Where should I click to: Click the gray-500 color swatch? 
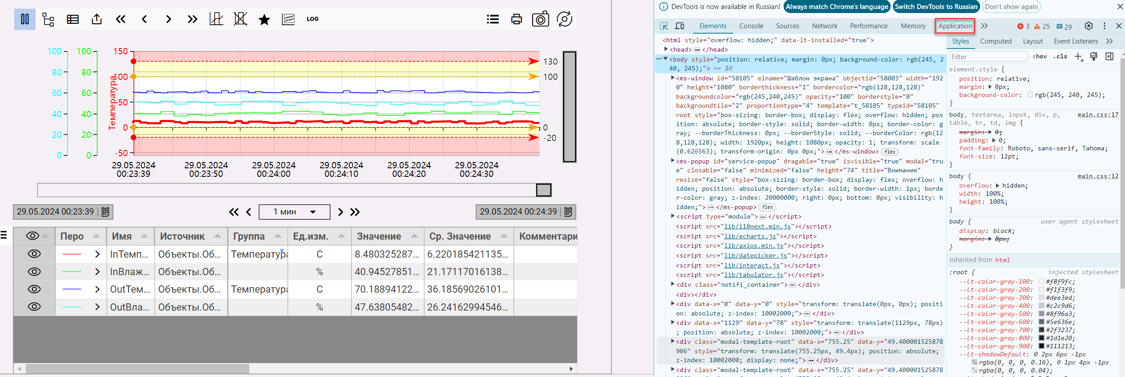1041,314
